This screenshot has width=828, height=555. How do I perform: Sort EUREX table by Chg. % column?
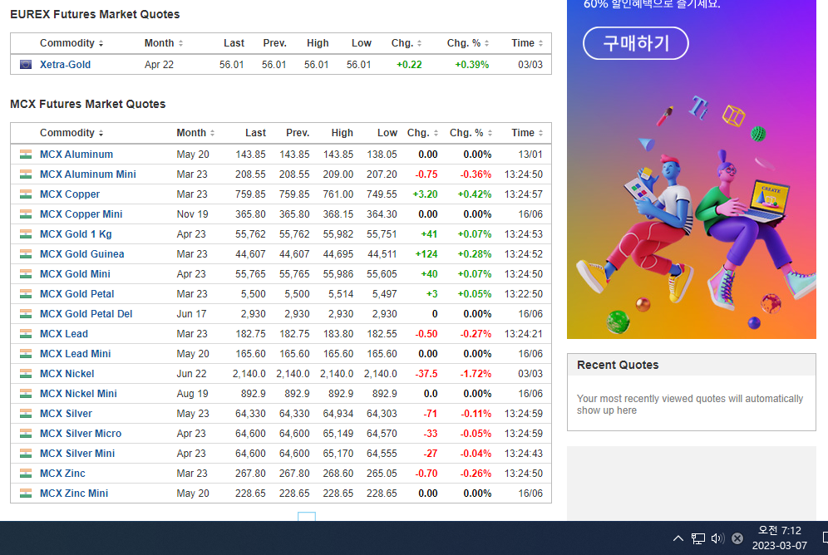(468, 43)
